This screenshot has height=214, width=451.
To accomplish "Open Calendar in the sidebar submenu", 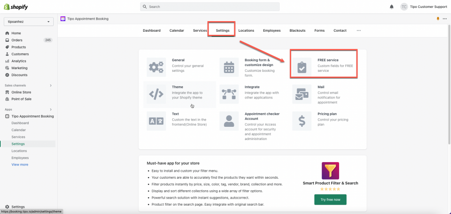I will [18, 130].
